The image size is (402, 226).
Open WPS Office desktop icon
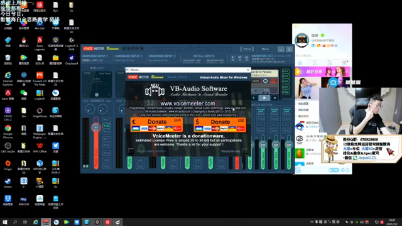coord(40,148)
